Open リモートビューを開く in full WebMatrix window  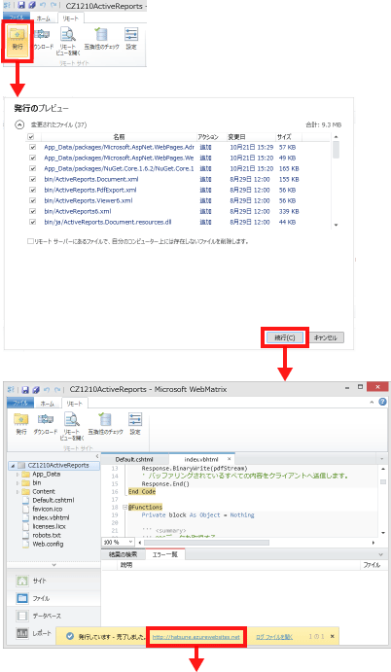(72, 426)
